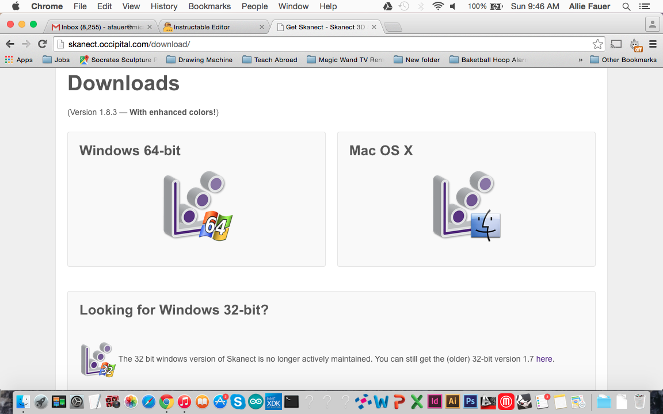Open the Socrates Sculpture bookmark

click(x=119, y=60)
